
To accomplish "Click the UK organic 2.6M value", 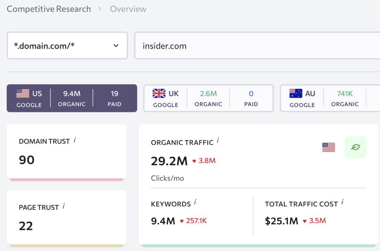I will click(208, 94).
